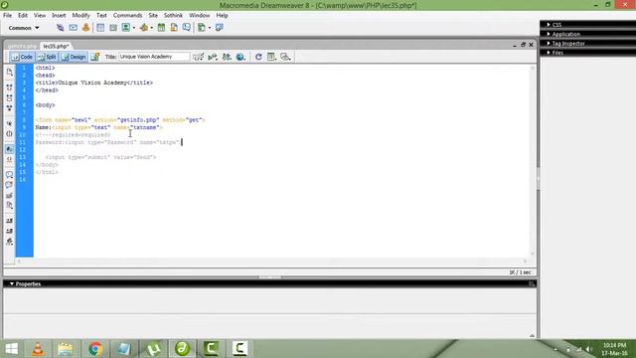
Task: Insert a Comment icon in Common bar
Action: (x=186, y=28)
